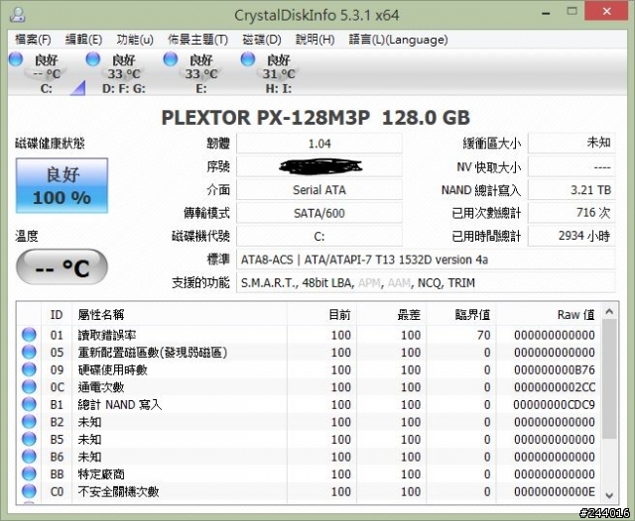Click the SATA/600 transfer mode field

319,213
